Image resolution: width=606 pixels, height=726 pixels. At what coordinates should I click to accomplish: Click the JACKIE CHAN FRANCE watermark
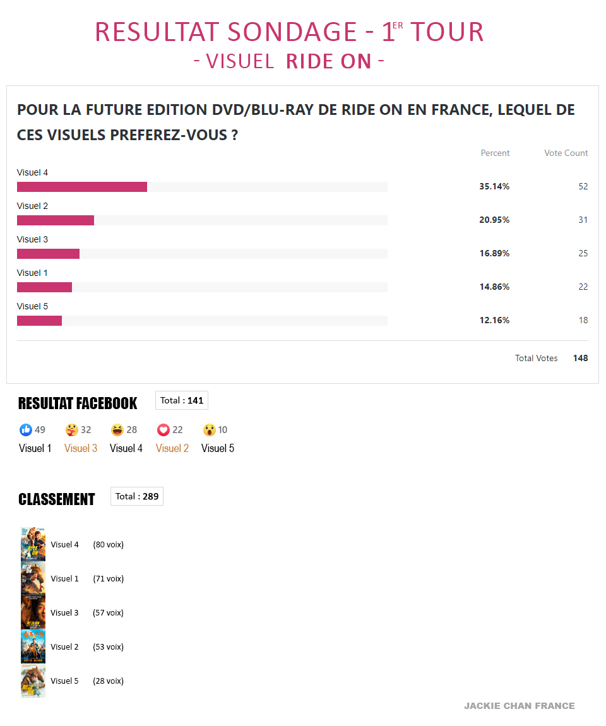(520, 706)
